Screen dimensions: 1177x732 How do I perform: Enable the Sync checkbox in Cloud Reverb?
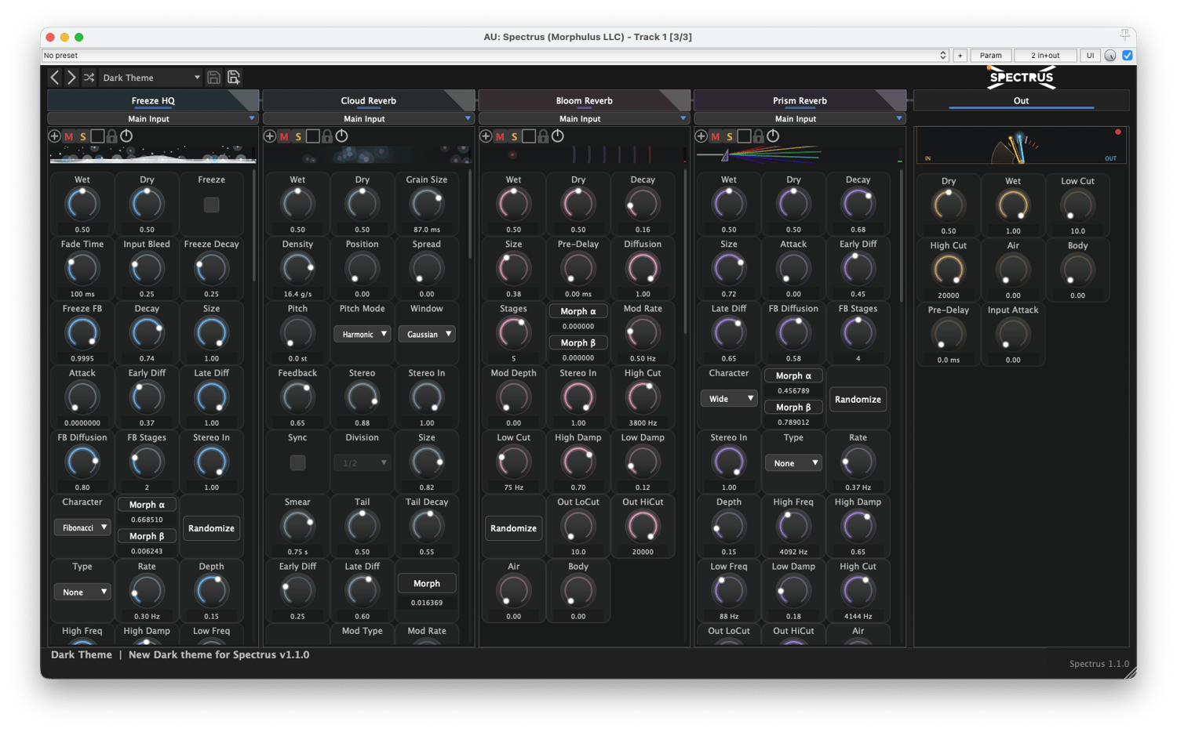pos(297,462)
